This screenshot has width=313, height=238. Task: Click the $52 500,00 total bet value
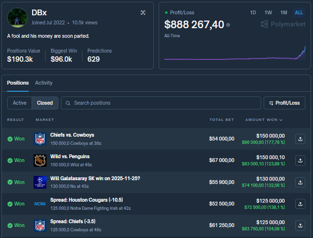(x=221, y=204)
